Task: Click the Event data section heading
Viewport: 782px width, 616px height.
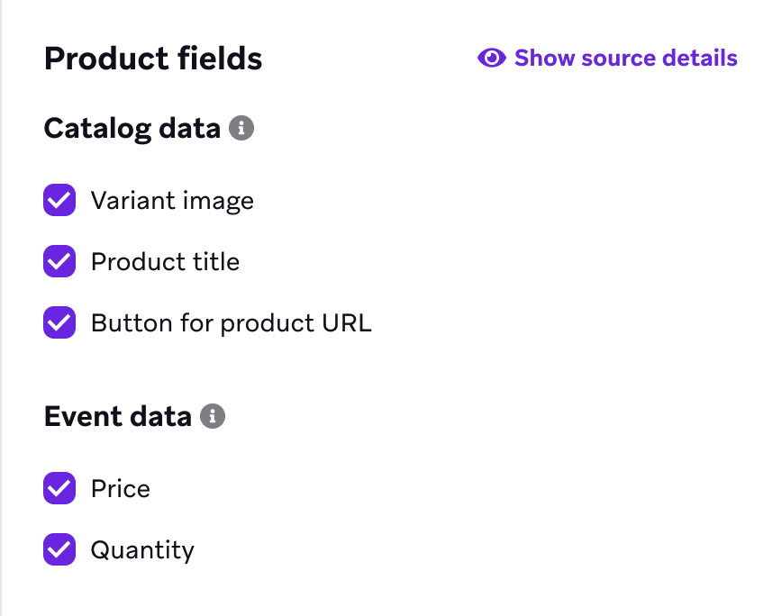Action: [x=117, y=417]
